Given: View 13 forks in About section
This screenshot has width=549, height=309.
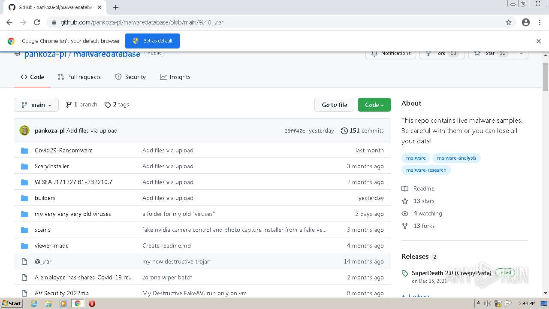Looking at the screenshot, I should click(x=418, y=226).
